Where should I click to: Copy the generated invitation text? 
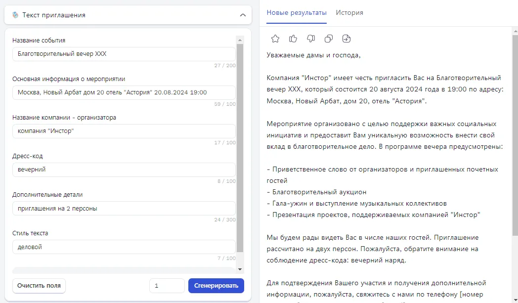point(329,38)
